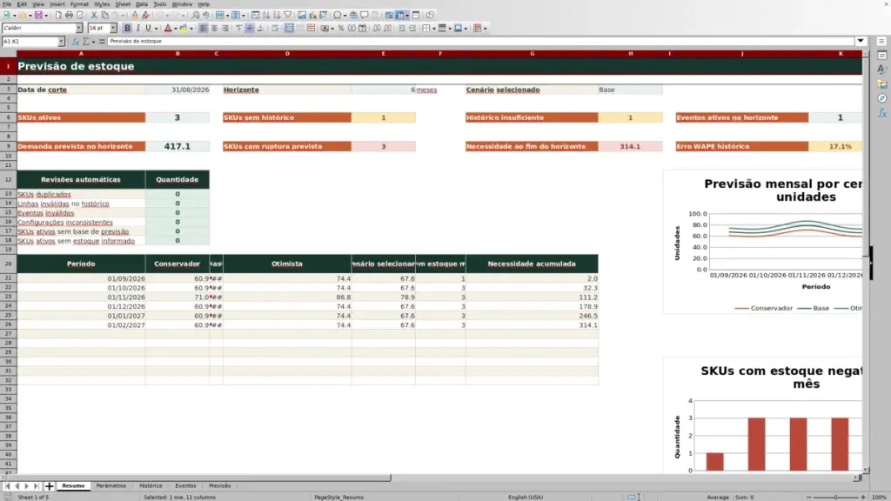The image size is (891, 501).
Task: Expand the formula bar with arrow
Action: click(861, 42)
